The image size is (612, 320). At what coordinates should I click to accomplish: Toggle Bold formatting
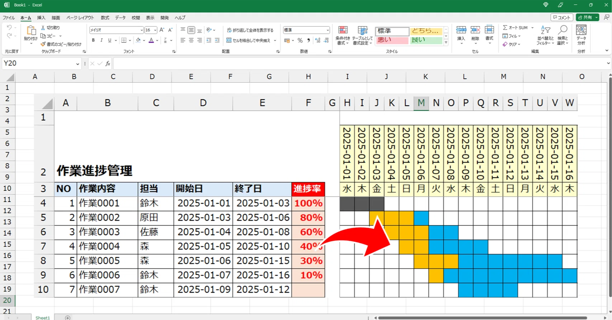[x=93, y=40]
